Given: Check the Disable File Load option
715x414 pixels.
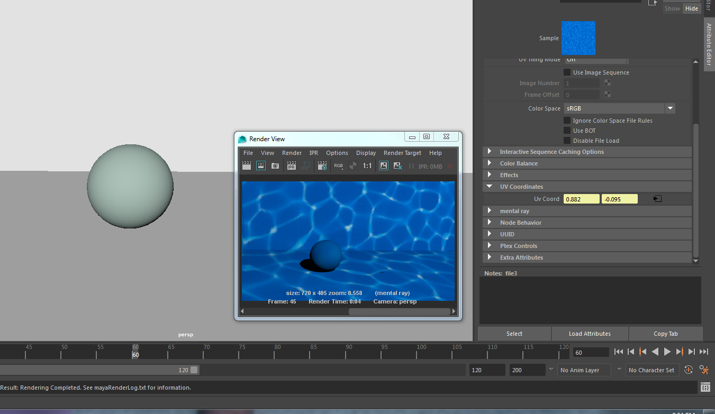Looking at the screenshot, I should (567, 141).
